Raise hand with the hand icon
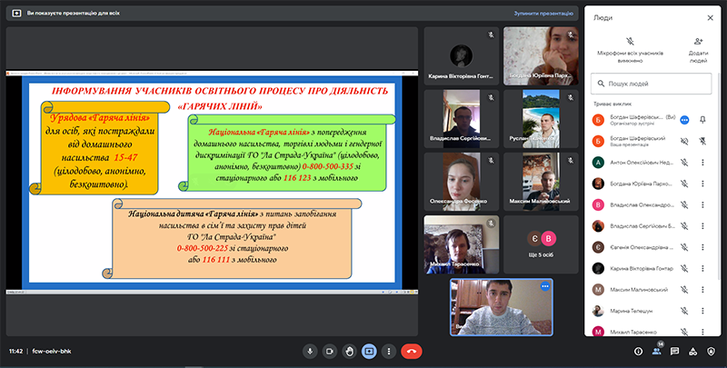The width and height of the screenshot is (727, 368). 349,352
